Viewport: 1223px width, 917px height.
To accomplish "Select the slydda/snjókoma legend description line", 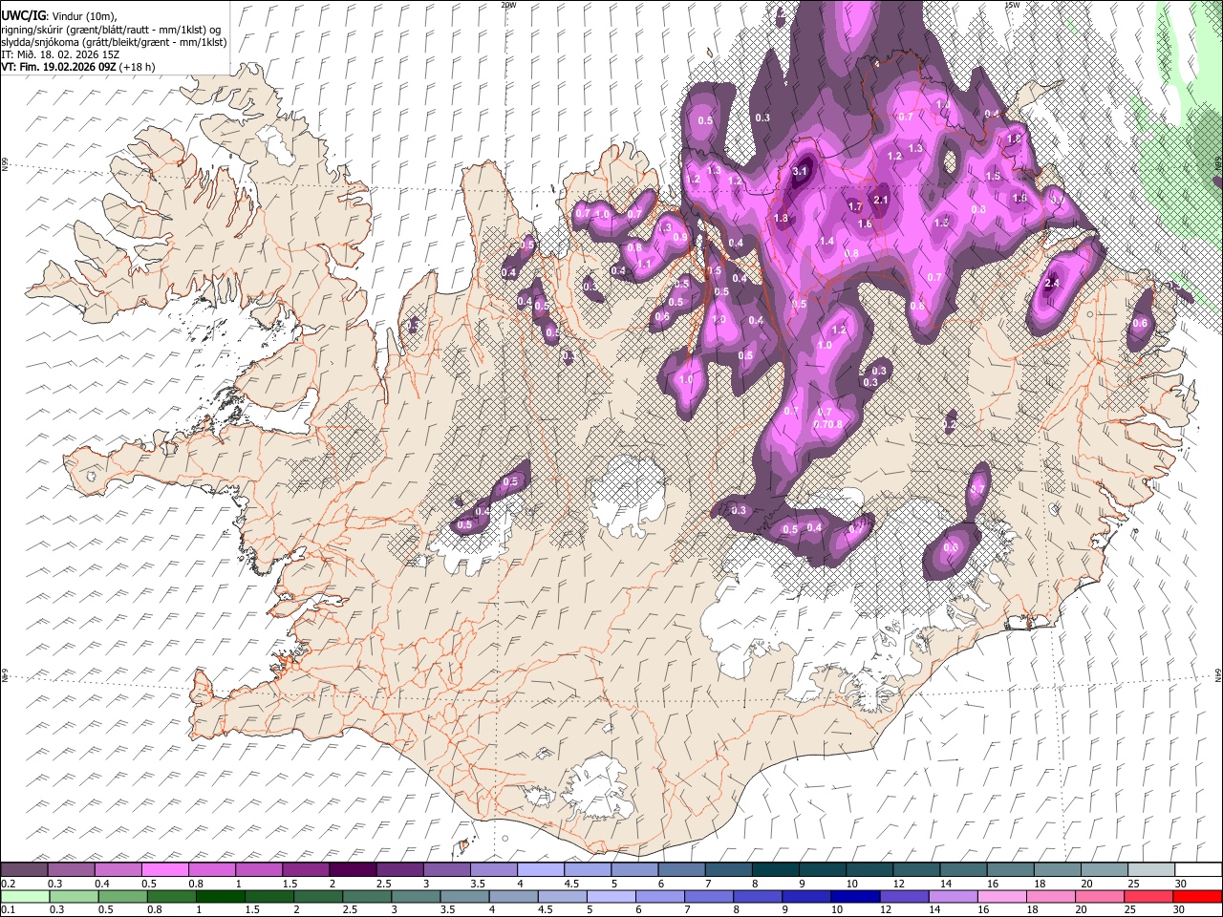I will click(x=114, y=42).
